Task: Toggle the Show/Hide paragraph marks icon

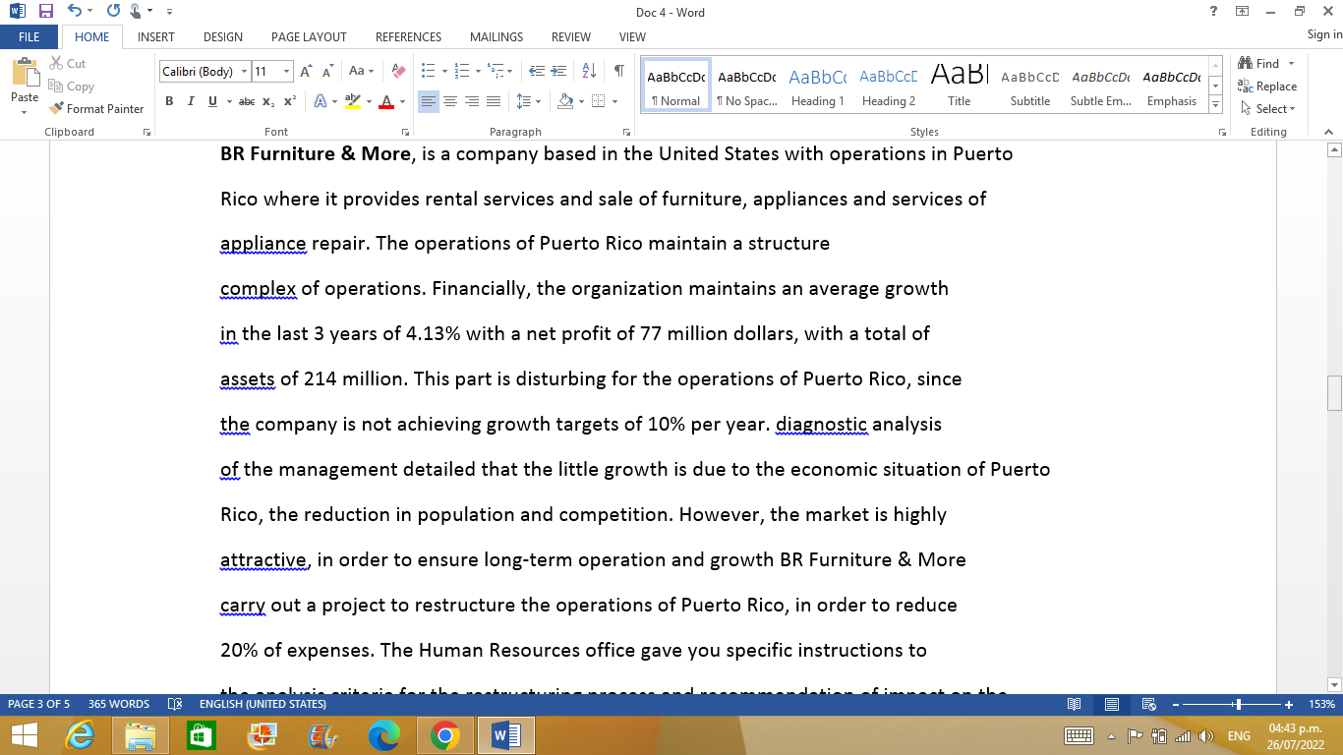Action: point(617,70)
